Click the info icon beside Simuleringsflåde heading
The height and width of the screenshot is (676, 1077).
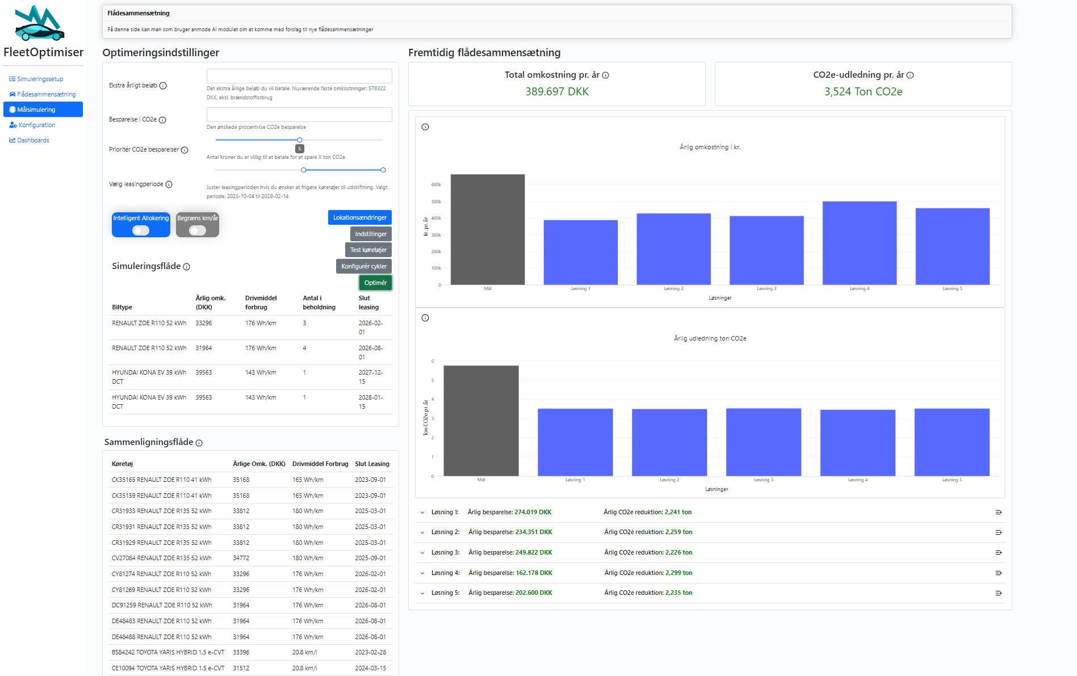tap(187, 267)
